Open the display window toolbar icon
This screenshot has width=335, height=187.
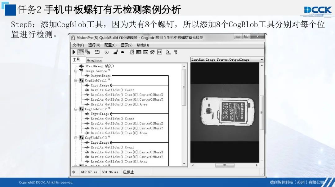pos(146,52)
